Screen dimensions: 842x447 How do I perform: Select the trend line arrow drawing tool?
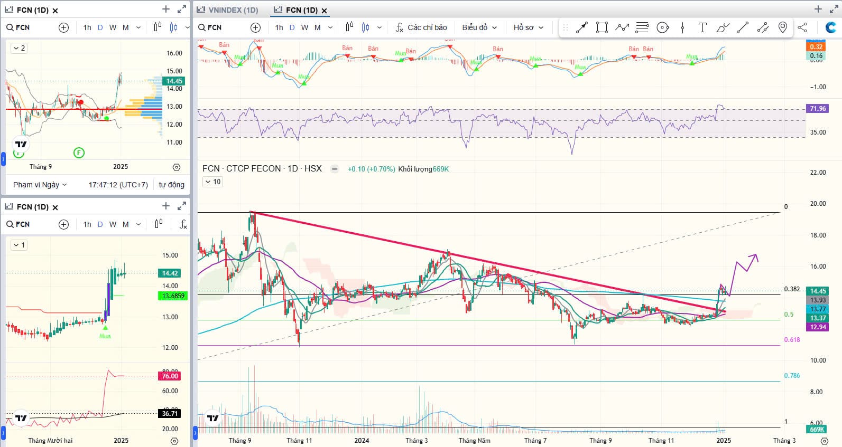click(581, 27)
